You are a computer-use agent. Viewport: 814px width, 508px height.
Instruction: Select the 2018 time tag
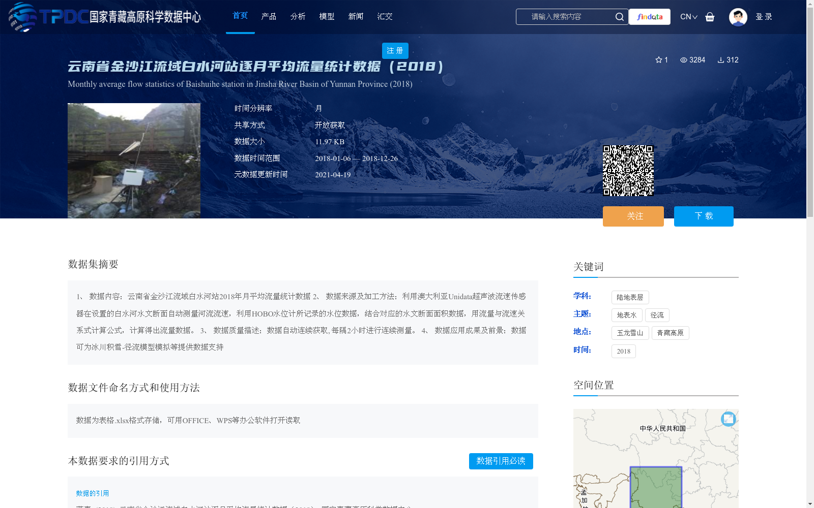point(624,351)
